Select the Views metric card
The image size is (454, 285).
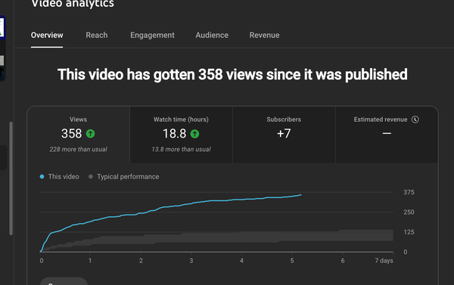click(79, 135)
